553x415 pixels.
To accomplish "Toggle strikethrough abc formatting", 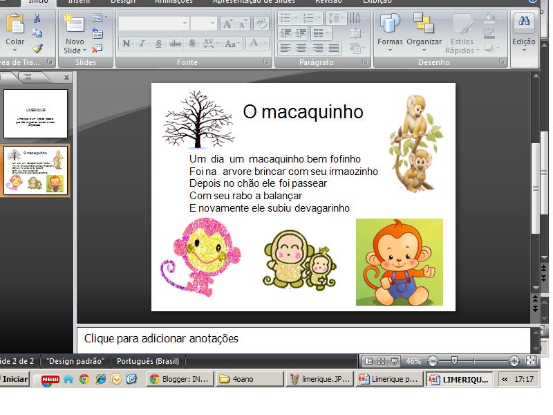I will tap(176, 44).
